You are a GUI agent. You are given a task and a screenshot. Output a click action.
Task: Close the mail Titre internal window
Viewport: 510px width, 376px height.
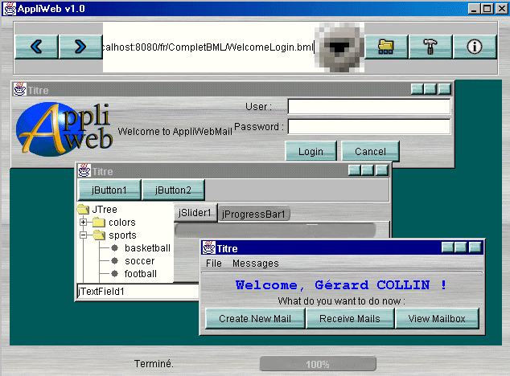(475, 247)
